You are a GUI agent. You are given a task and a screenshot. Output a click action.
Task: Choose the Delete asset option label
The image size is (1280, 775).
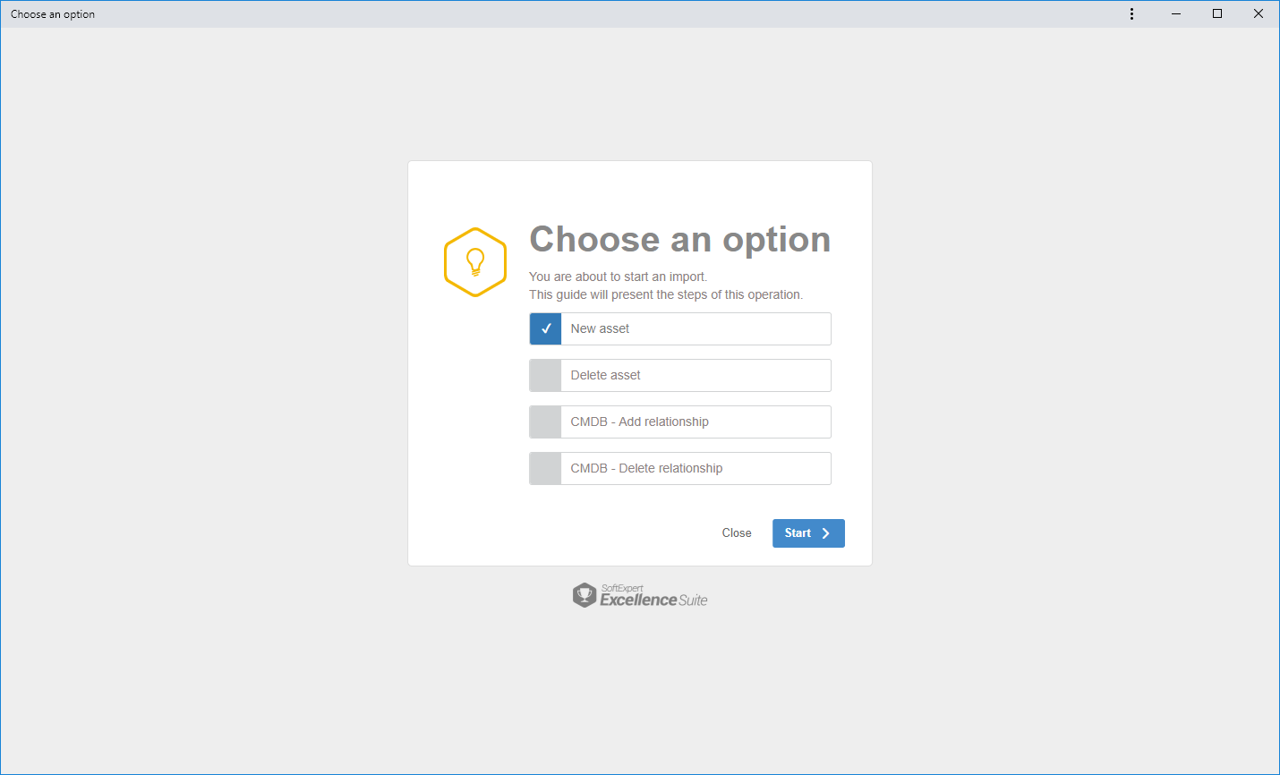coord(606,375)
